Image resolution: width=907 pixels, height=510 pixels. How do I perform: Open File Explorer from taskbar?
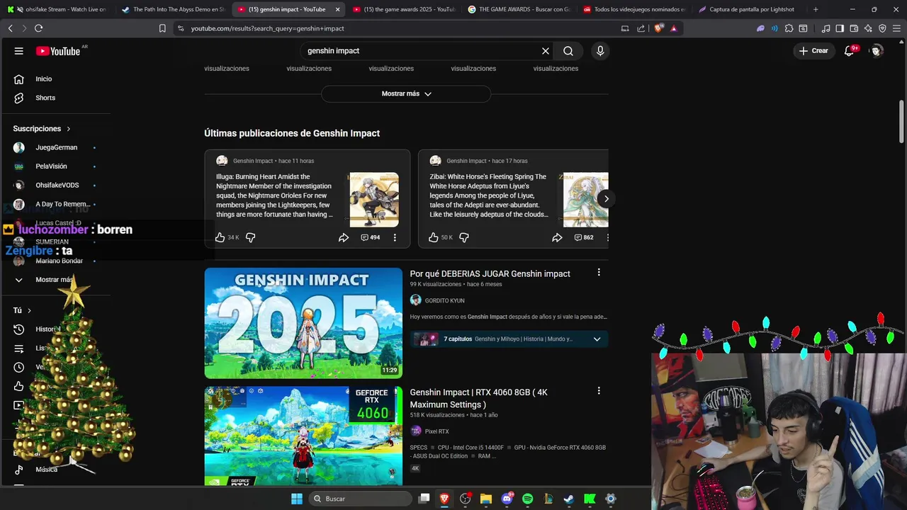click(486, 499)
